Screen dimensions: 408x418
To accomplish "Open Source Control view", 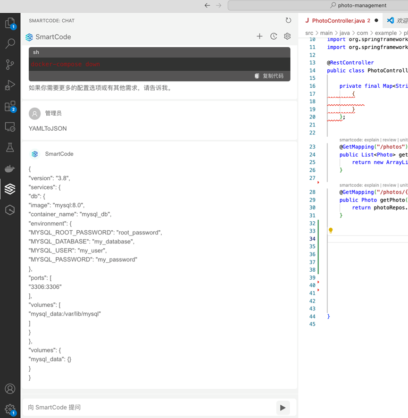I will click(10, 65).
